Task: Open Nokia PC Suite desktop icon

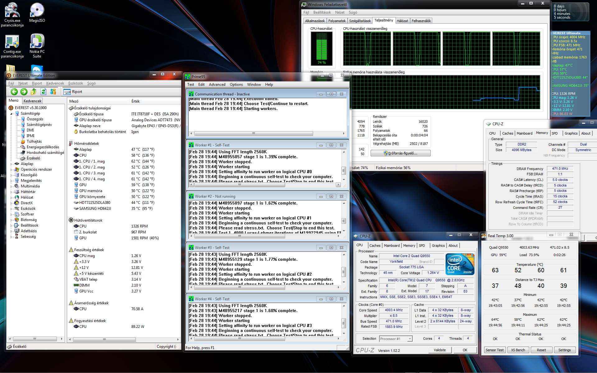Action: click(37, 46)
